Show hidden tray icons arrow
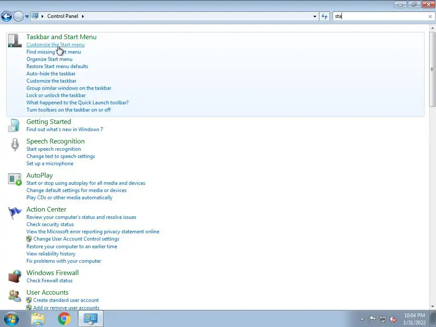 pyautogui.click(x=362, y=319)
